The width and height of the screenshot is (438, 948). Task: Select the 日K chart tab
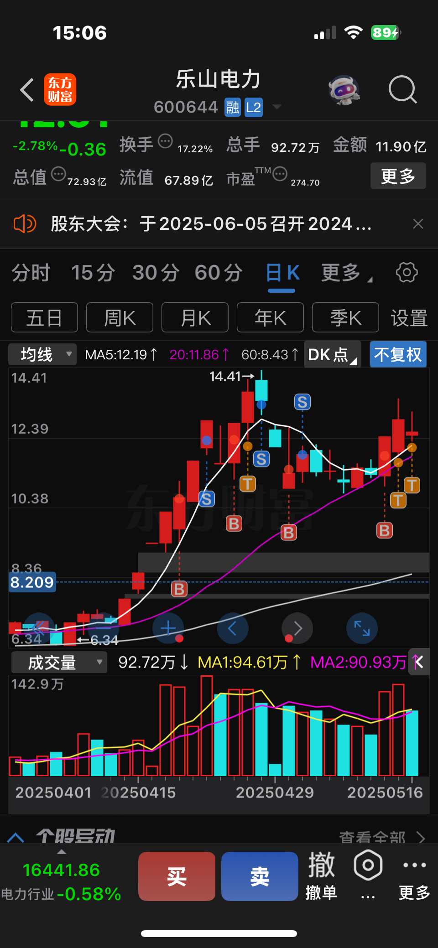click(x=282, y=273)
